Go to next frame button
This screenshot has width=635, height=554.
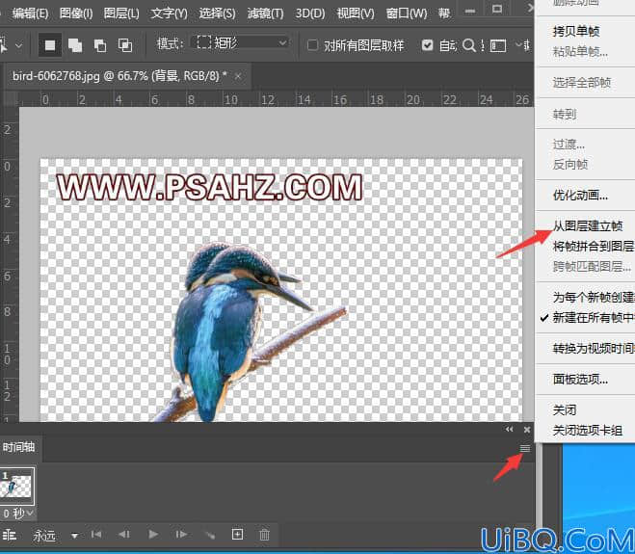pyautogui.click(x=181, y=535)
